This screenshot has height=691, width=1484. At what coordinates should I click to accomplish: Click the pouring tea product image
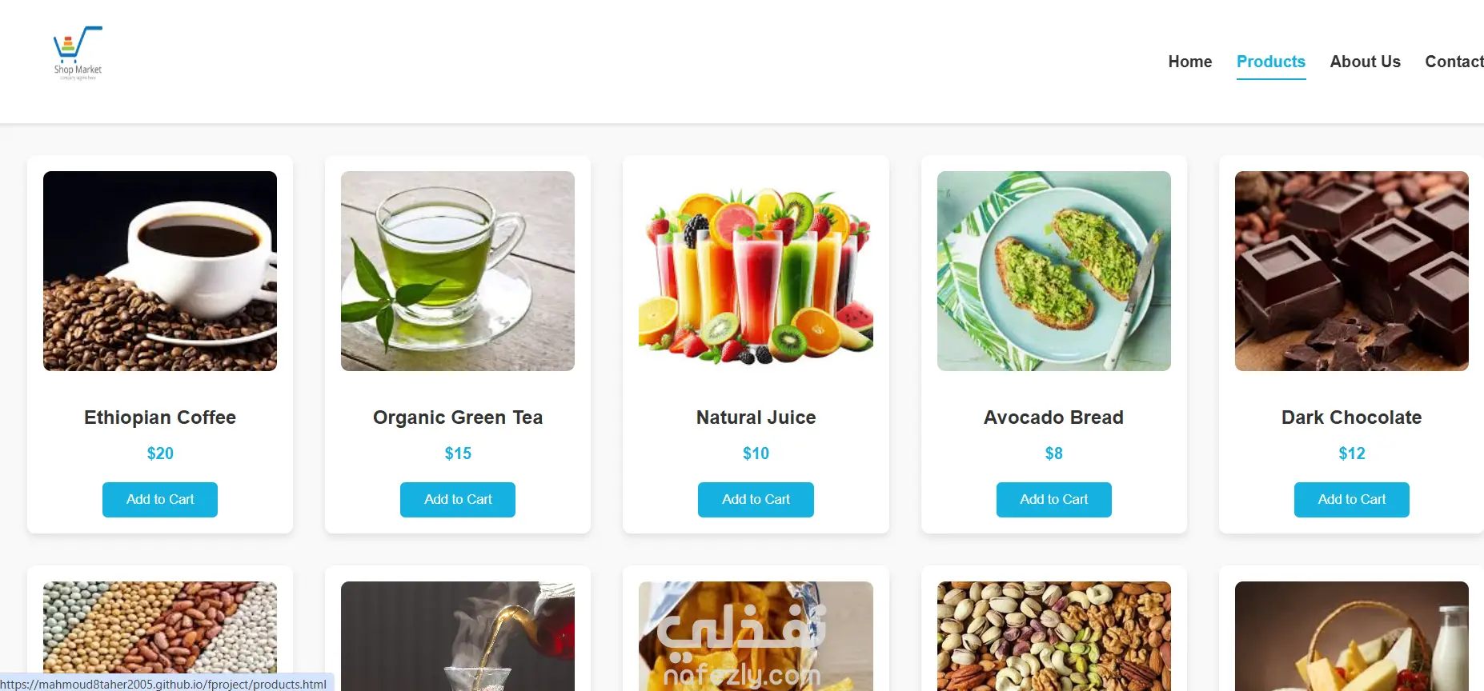[x=458, y=636]
